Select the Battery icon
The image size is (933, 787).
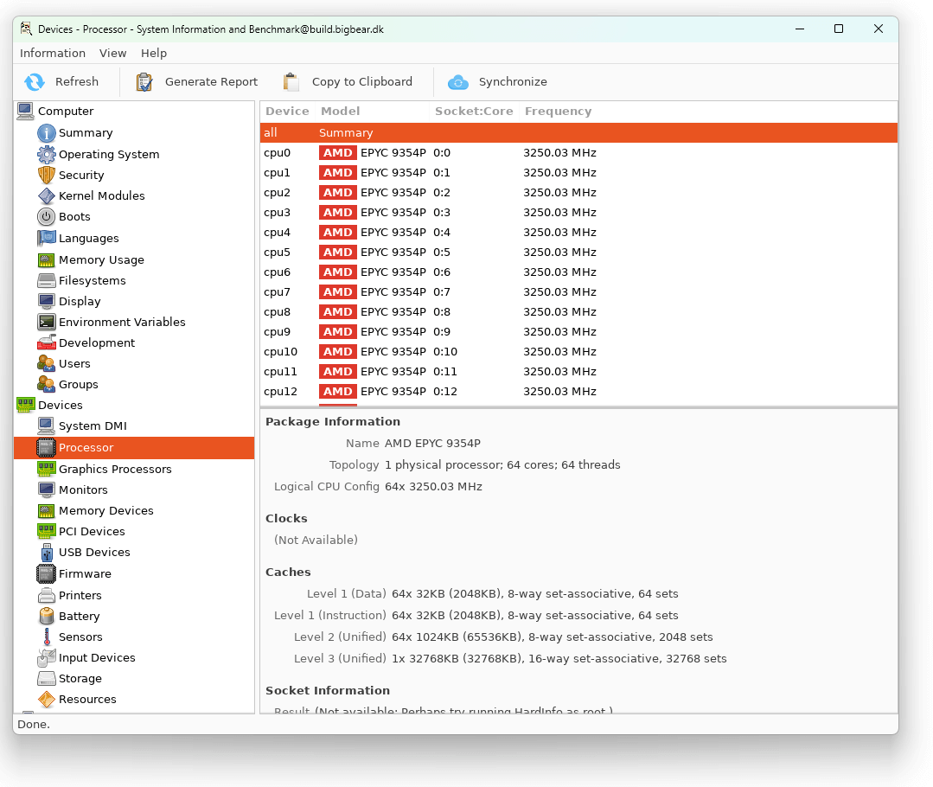click(47, 616)
